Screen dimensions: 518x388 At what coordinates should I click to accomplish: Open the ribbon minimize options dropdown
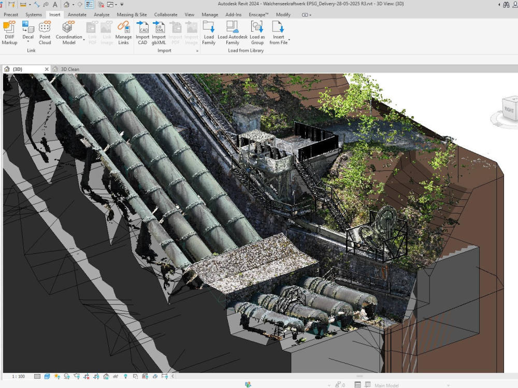click(x=307, y=15)
